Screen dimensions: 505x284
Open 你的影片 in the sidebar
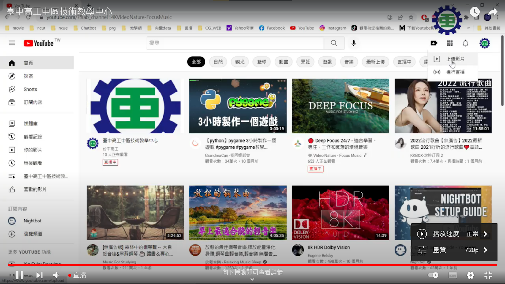pyautogui.click(x=37, y=150)
